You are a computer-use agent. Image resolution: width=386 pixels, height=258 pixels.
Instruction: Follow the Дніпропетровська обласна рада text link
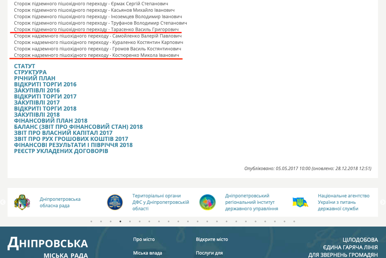point(60,202)
